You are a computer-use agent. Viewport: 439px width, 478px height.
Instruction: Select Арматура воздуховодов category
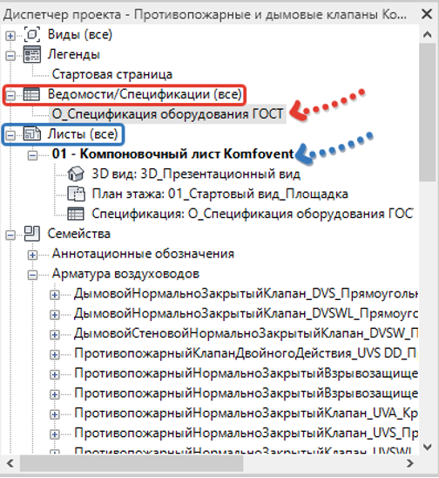click(x=125, y=274)
